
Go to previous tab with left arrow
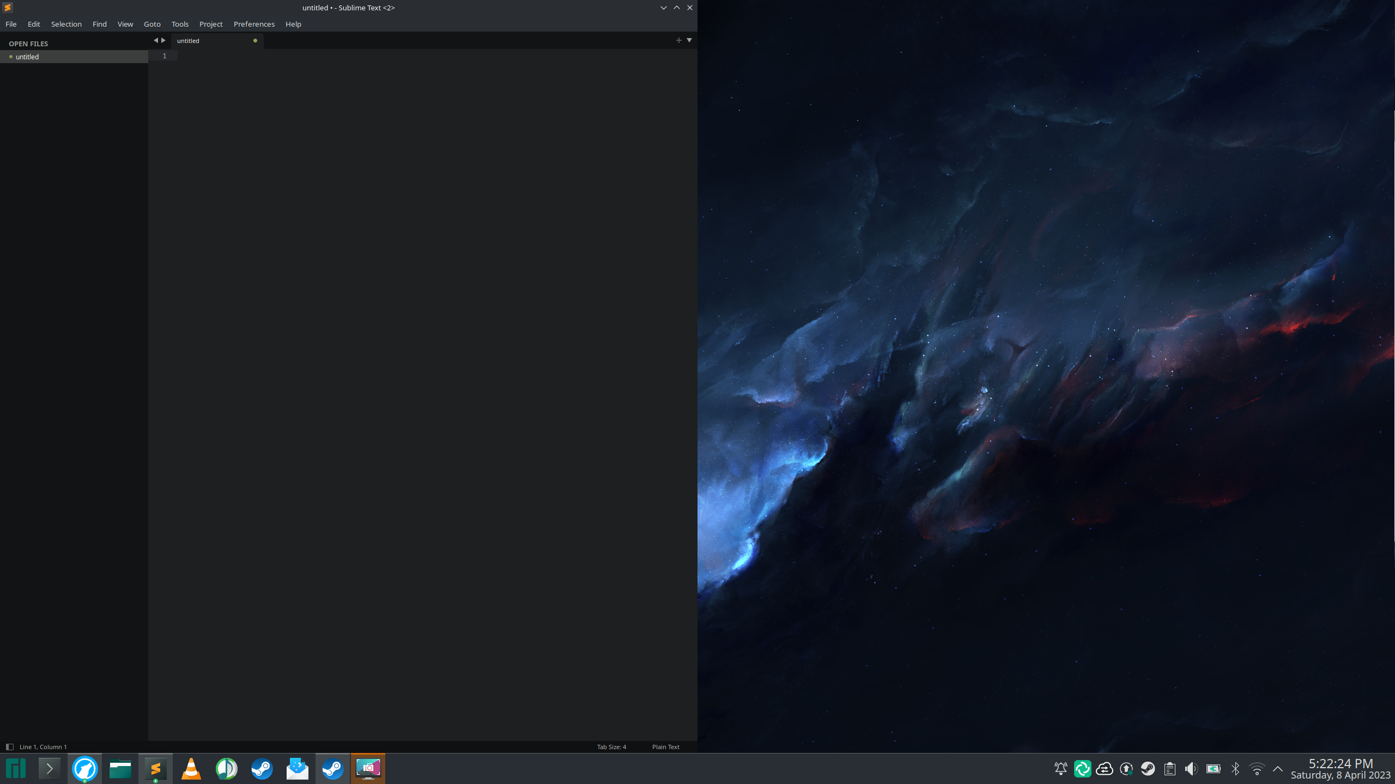click(155, 40)
